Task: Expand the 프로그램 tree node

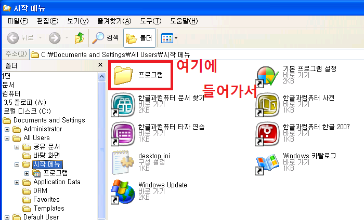Action: coord(27,173)
